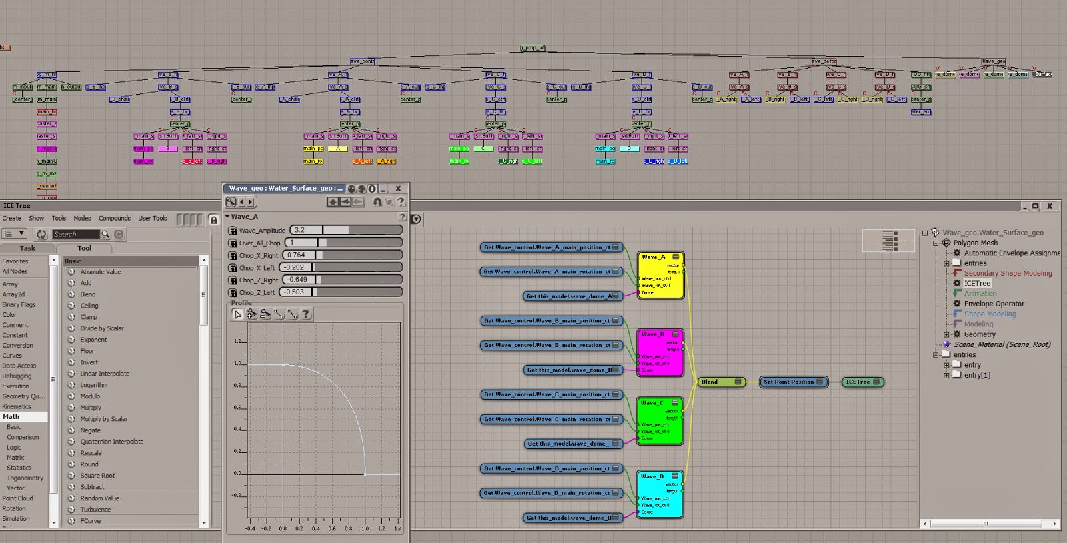Click the lock icon in the Wave_geo property editor
Viewport: 1067px width, 543px height.
[x=231, y=202]
